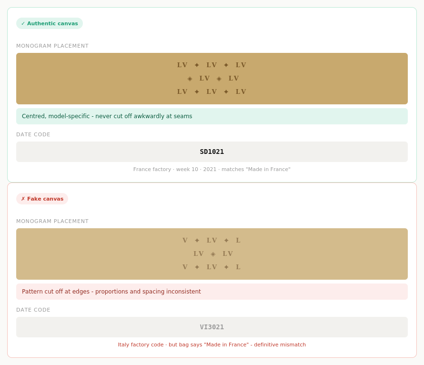
Task: Select the authentic monogram pattern swatch
Action: click(212, 79)
